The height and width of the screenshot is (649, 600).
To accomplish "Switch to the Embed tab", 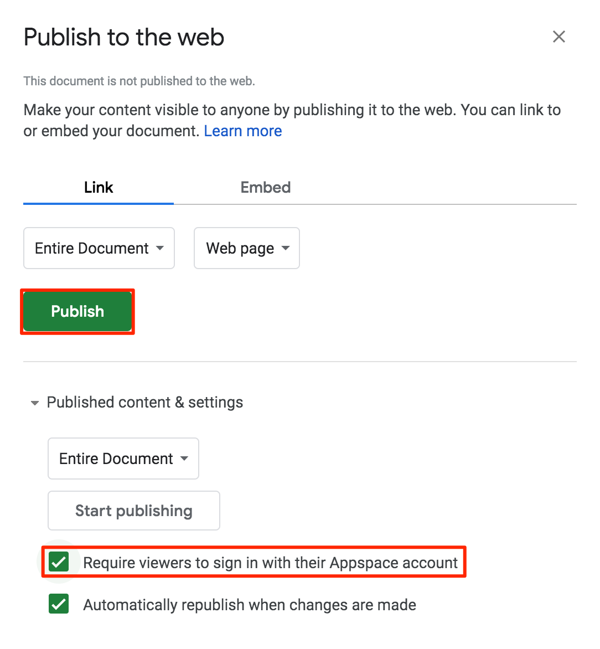I will pos(266,187).
